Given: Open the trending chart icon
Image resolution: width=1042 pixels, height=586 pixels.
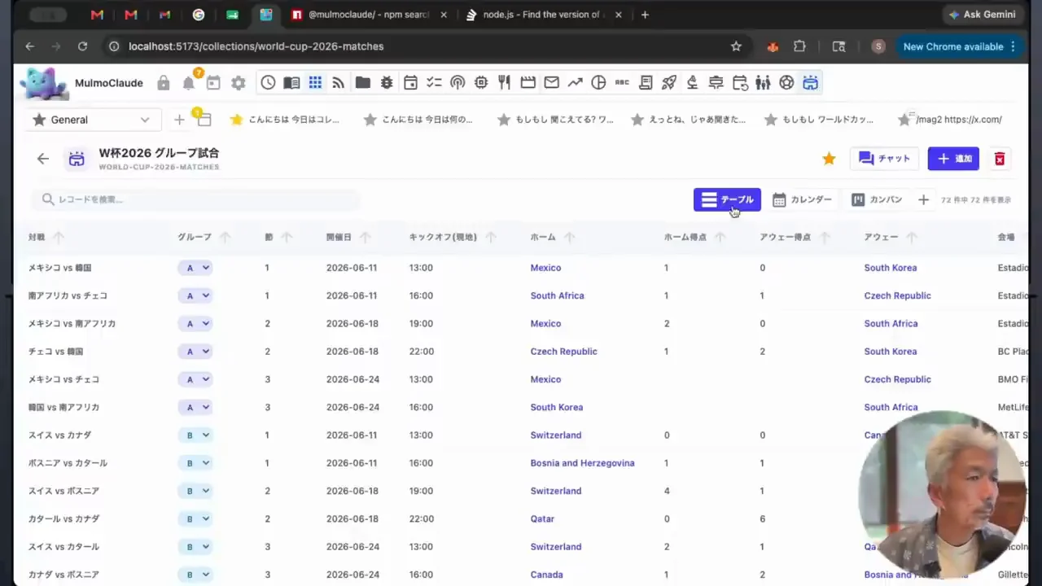Looking at the screenshot, I should (x=576, y=82).
